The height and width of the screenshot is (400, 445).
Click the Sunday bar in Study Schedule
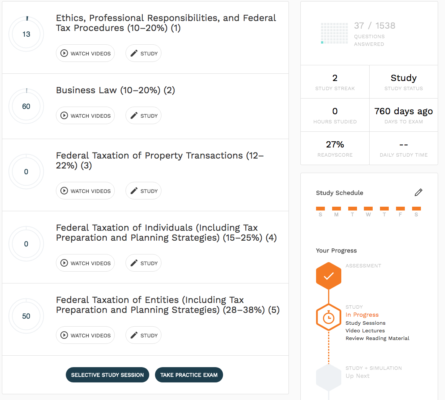(320, 209)
